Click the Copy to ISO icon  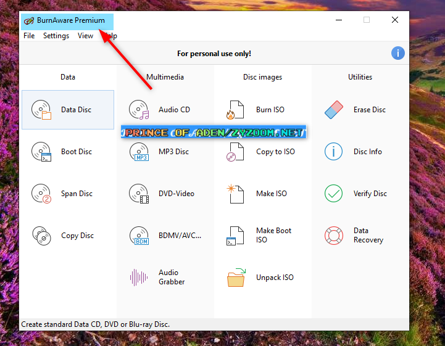tap(235, 152)
